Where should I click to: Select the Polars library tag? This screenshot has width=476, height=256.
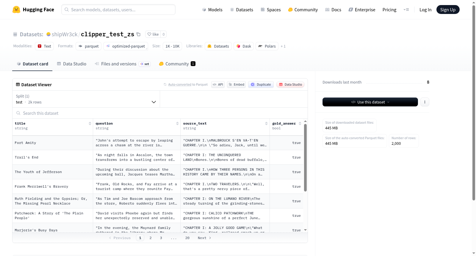(x=267, y=46)
